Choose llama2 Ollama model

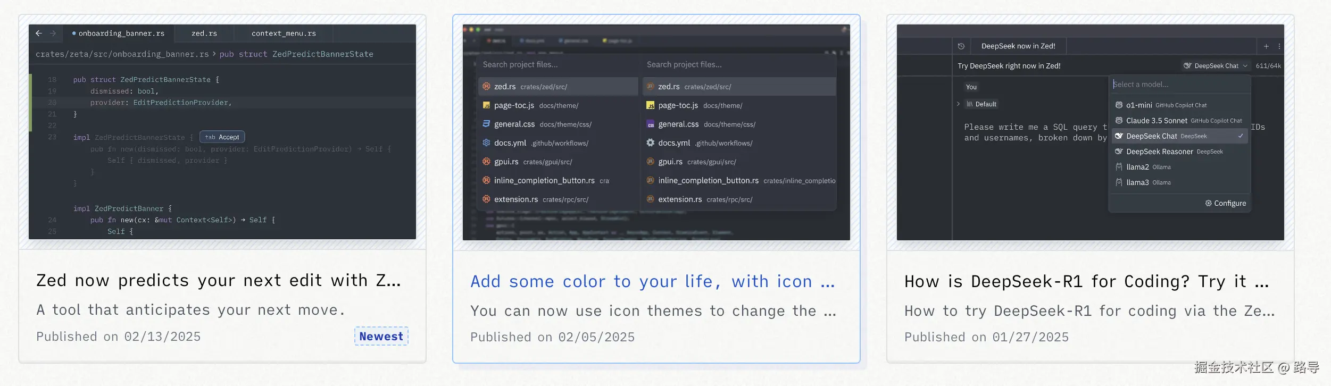click(x=1180, y=167)
